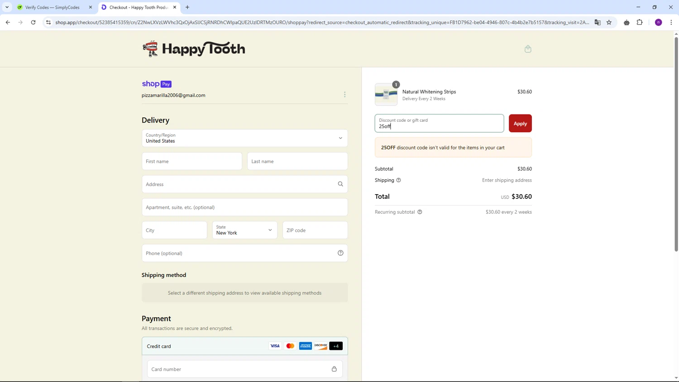Image resolution: width=679 pixels, height=382 pixels.
Task: Click the First name field
Action: [x=192, y=161]
